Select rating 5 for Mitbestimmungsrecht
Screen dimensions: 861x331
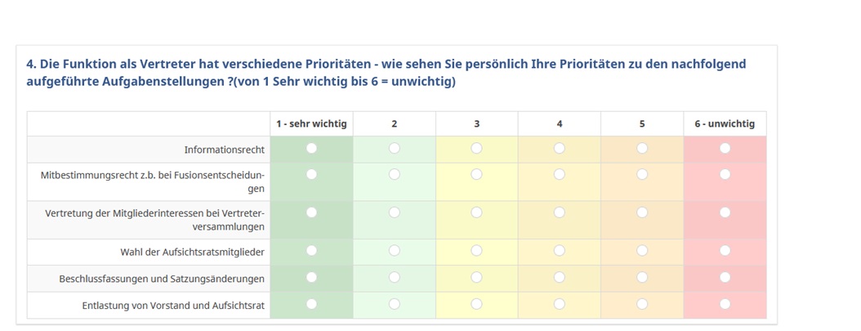click(x=642, y=174)
